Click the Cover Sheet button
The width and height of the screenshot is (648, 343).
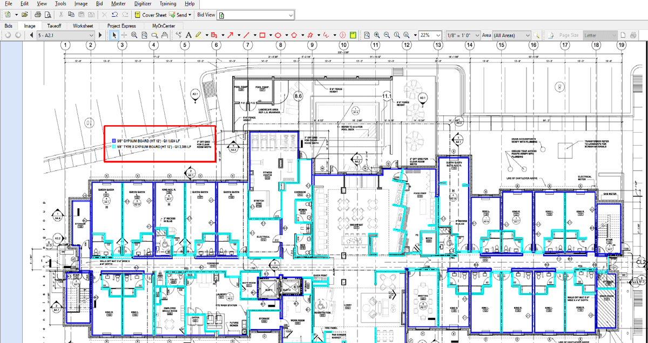pos(149,15)
